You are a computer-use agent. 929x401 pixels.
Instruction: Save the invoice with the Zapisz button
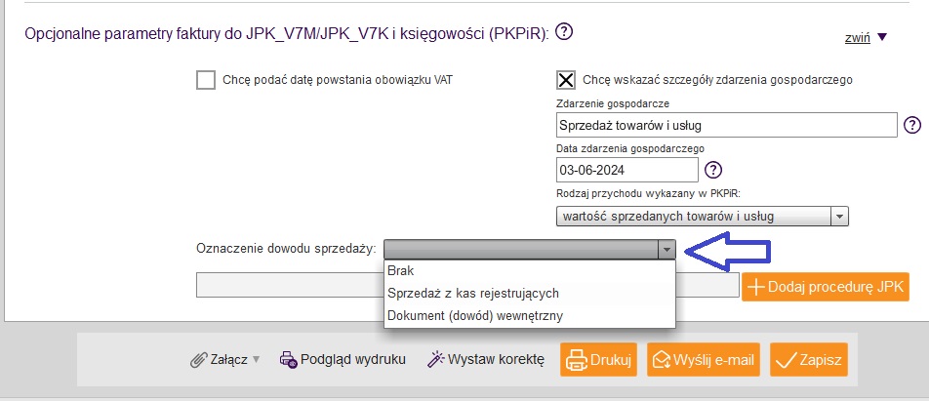click(808, 359)
